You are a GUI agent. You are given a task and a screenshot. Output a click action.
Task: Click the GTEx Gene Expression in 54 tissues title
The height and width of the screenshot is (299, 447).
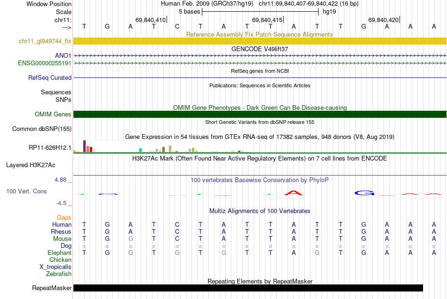click(x=260, y=137)
